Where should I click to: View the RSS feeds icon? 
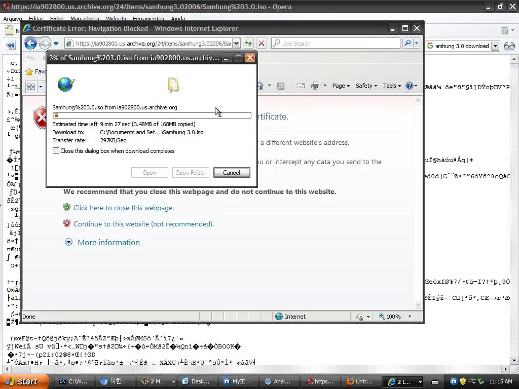click(x=281, y=86)
